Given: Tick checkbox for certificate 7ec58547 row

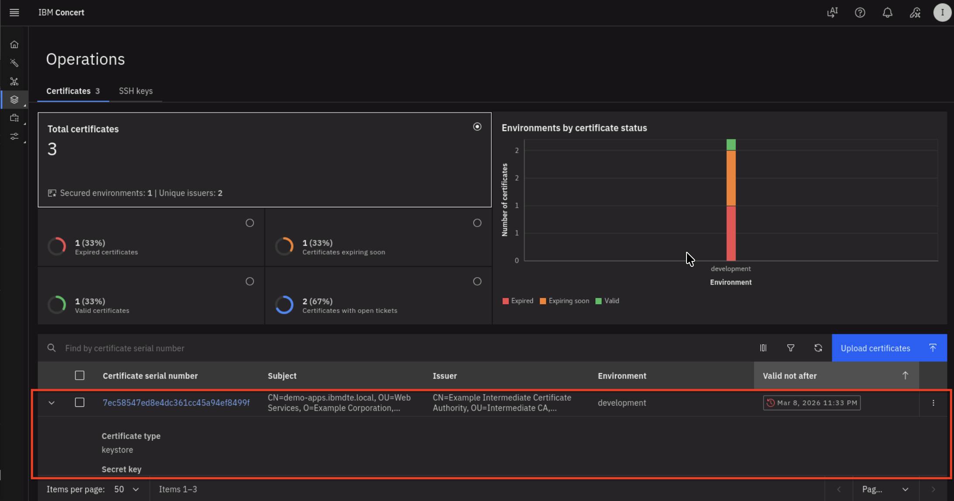Looking at the screenshot, I should click(x=79, y=402).
